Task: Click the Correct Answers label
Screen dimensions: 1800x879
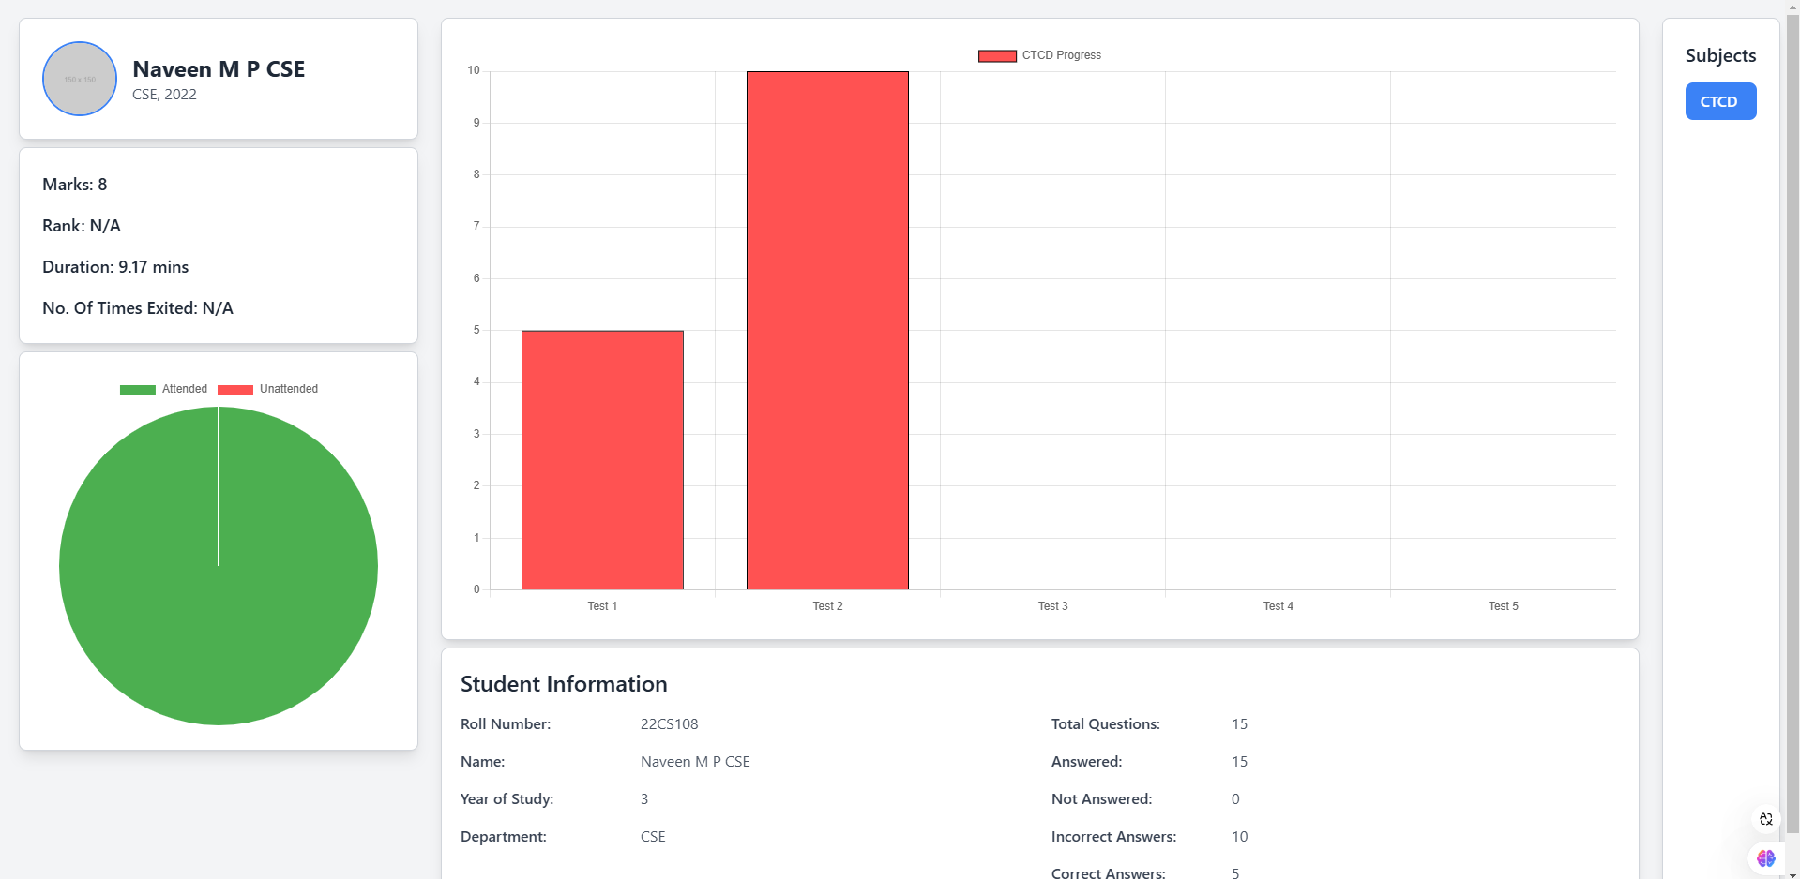Action: tap(1109, 872)
